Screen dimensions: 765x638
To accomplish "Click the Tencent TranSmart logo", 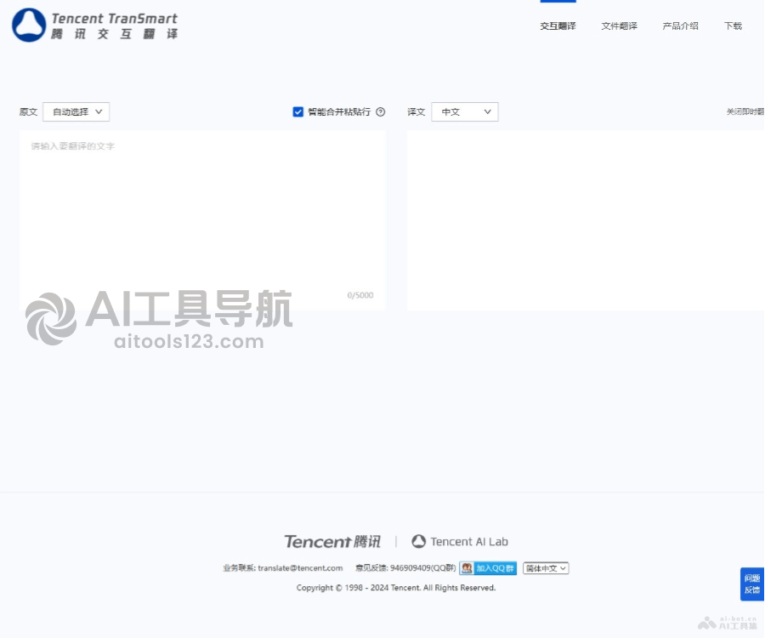I will coord(94,25).
